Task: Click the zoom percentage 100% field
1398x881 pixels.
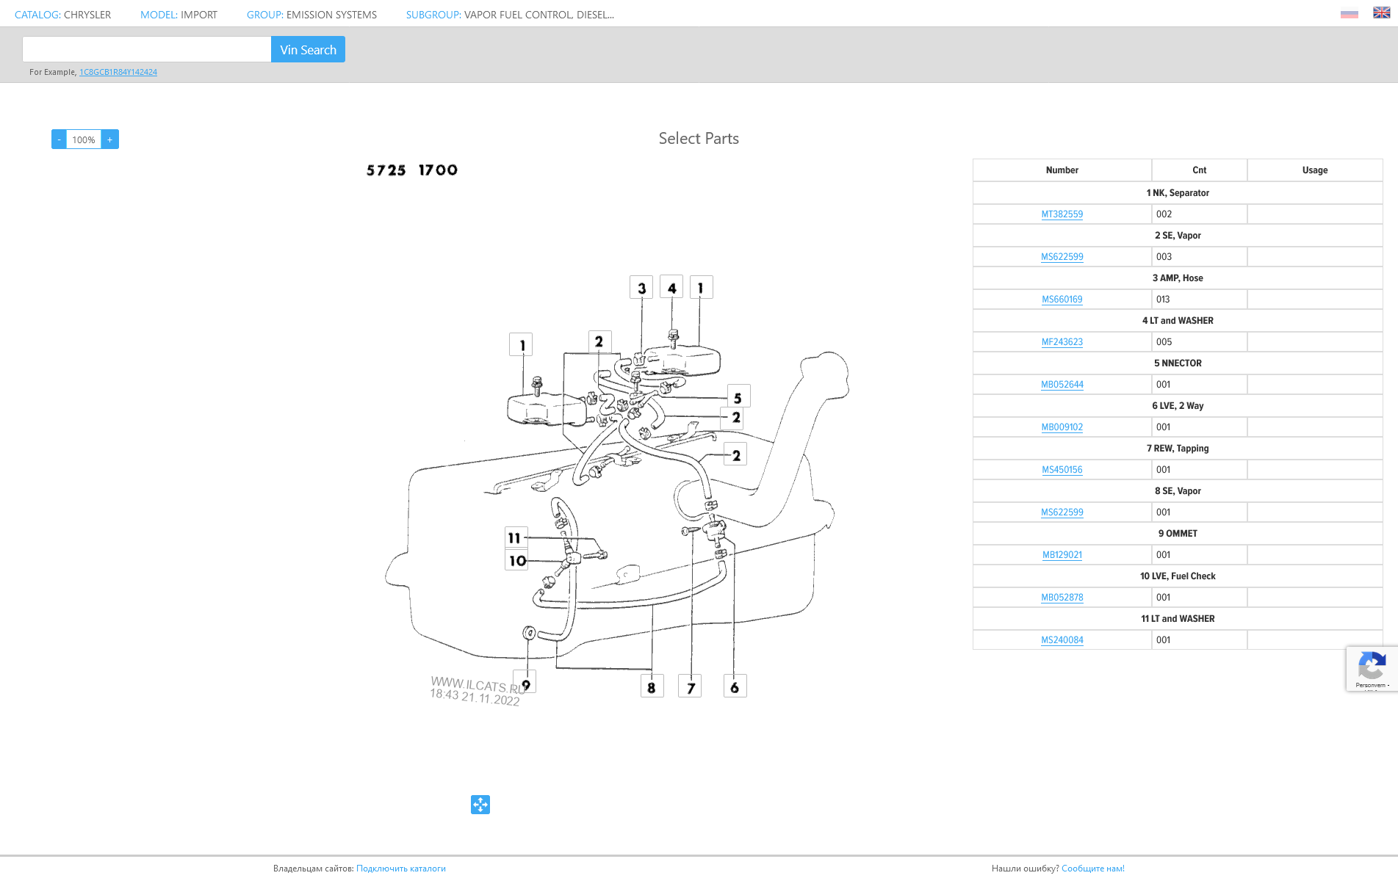Action: [84, 139]
